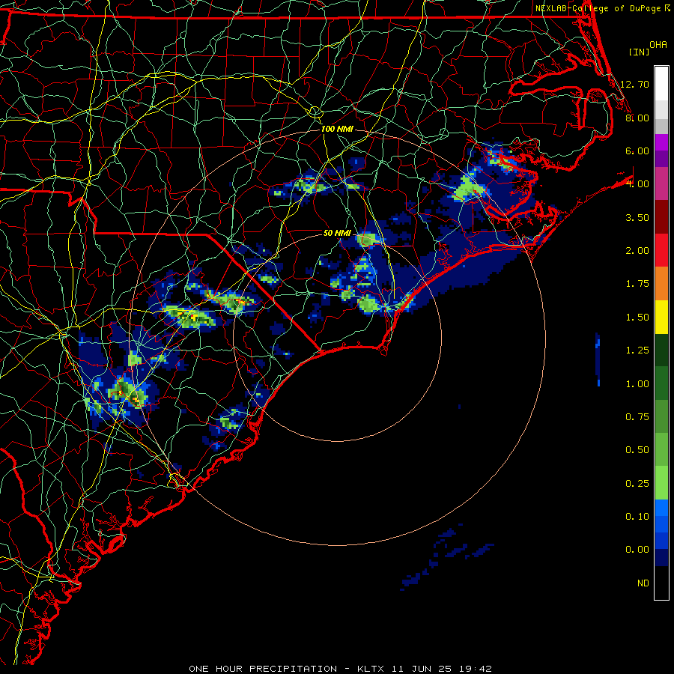This screenshot has width=674, height=674.
Task: Click the NEXLAB-College of DuPage label
Action: pyautogui.click(x=598, y=8)
